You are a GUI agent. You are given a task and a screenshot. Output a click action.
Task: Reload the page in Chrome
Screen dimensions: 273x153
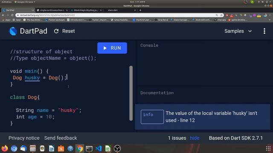tap(12, 15)
